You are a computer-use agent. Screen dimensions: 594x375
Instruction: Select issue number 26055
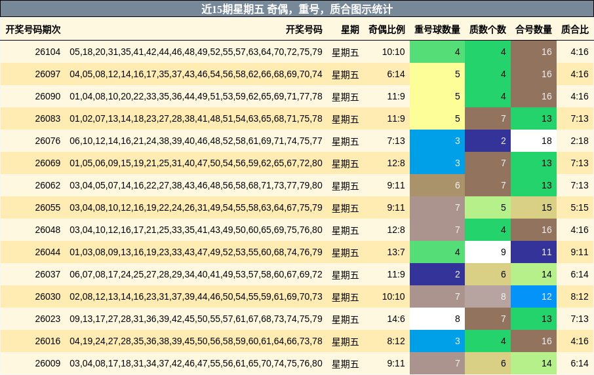48,207
